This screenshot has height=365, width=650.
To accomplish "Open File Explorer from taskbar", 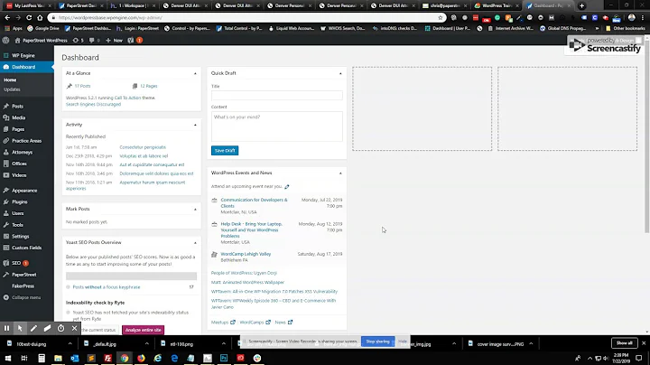I will (58, 358).
